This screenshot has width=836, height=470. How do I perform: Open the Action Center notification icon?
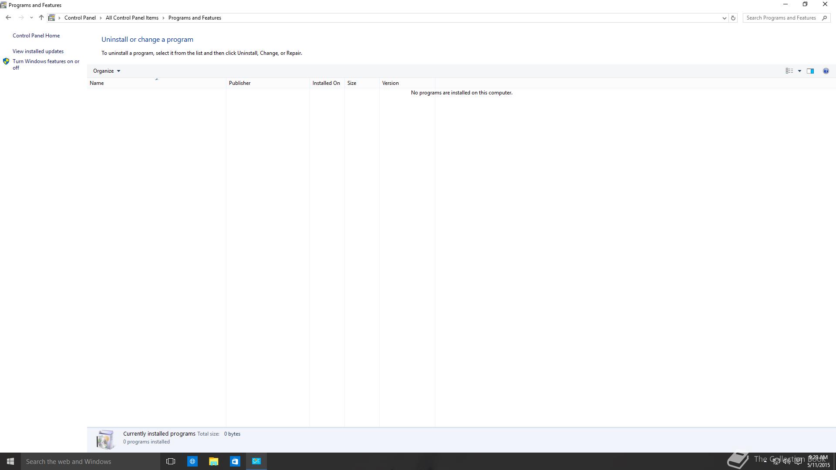coord(798,461)
